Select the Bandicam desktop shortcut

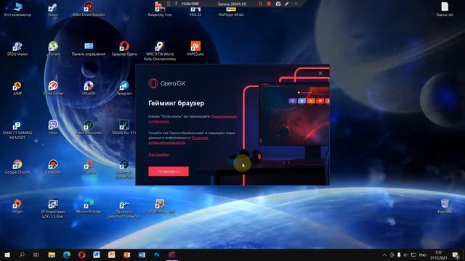click(x=53, y=167)
